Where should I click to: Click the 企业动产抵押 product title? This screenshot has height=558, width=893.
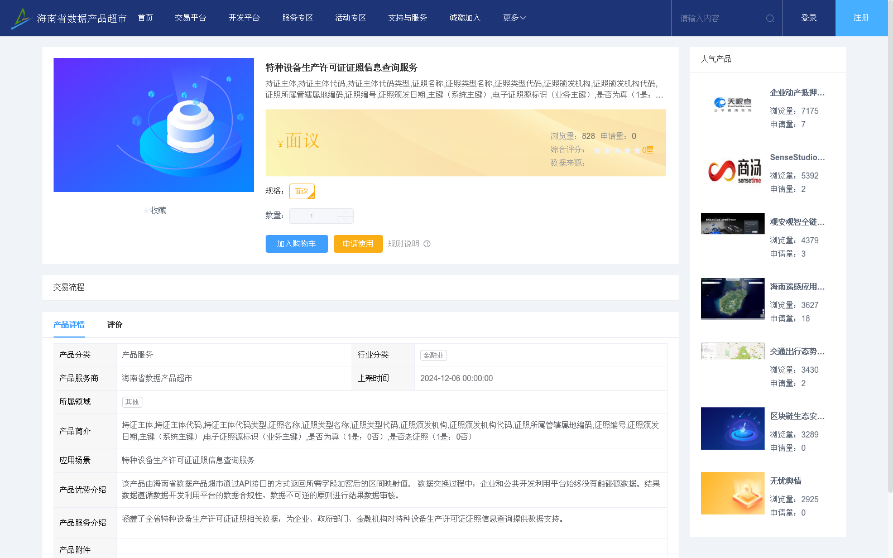pyautogui.click(x=797, y=93)
